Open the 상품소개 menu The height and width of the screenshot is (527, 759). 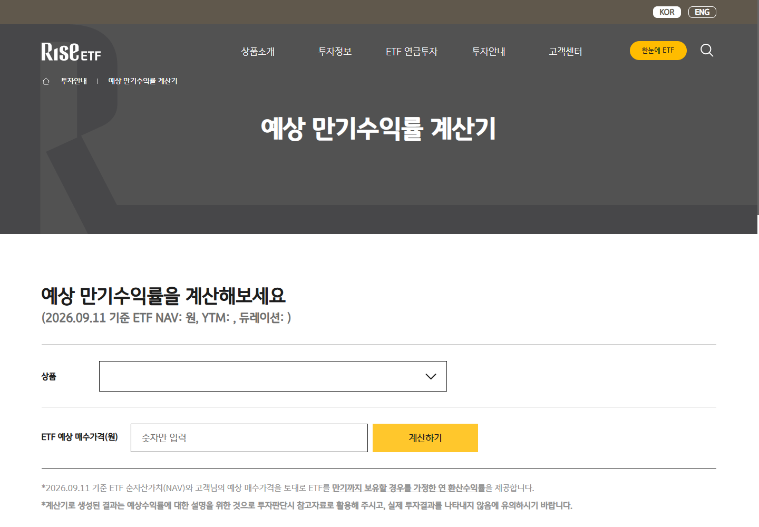coord(258,52)
